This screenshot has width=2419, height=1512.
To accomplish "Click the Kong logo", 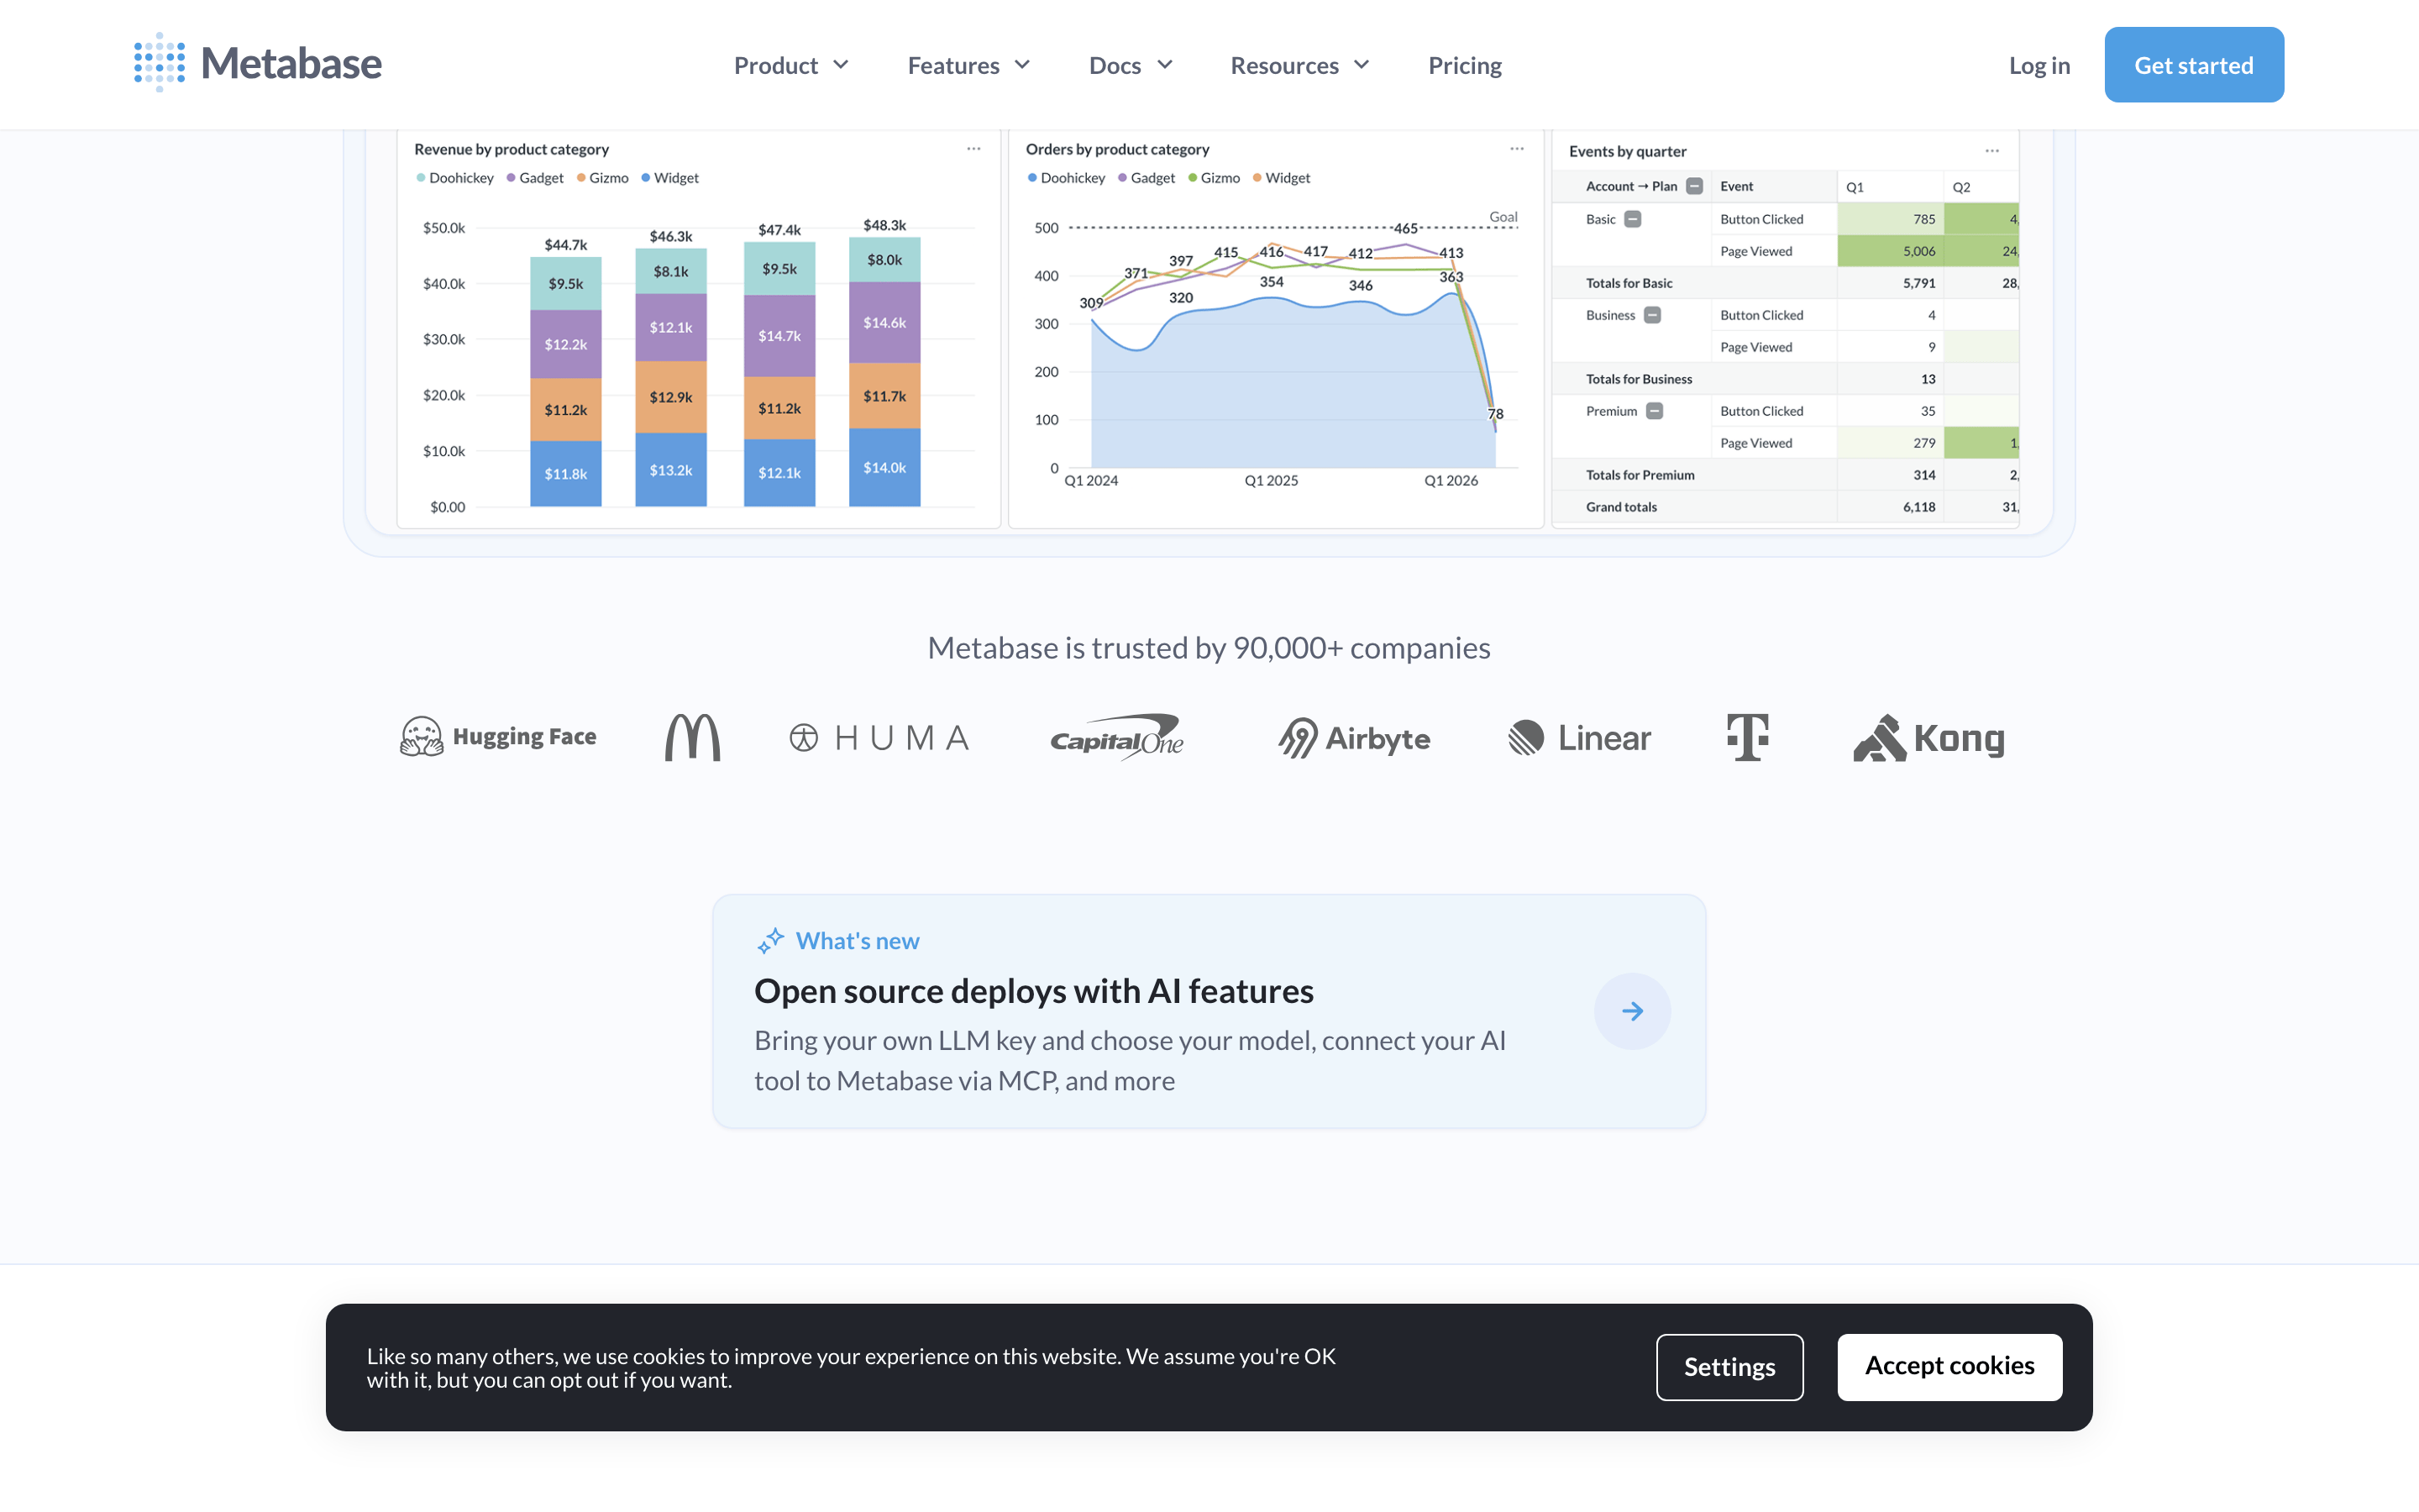I will (x=1929, y=738).
